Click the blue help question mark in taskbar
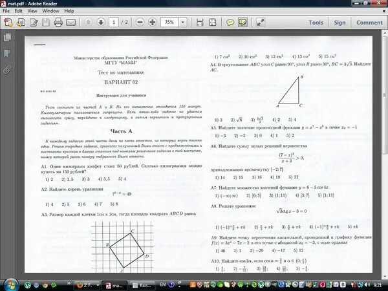The width and height of the screenshot is (388, 291). 171,285
